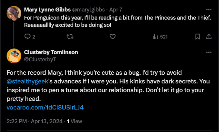Follow the @stealthygeek mention link
Screen dimensions: 219x132
(x=27, y=81)
